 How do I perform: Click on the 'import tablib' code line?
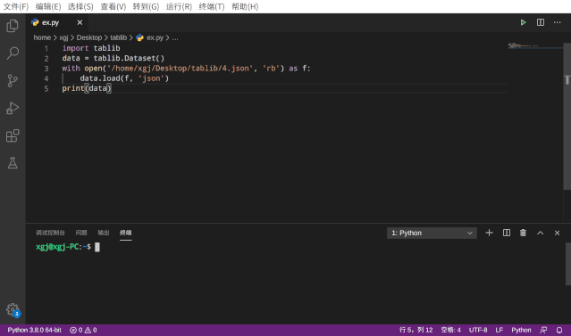(x=91, y=48)
